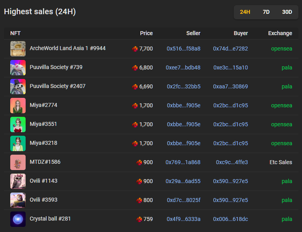Click Etc Sales in MTDZ#1586 row

281,162
